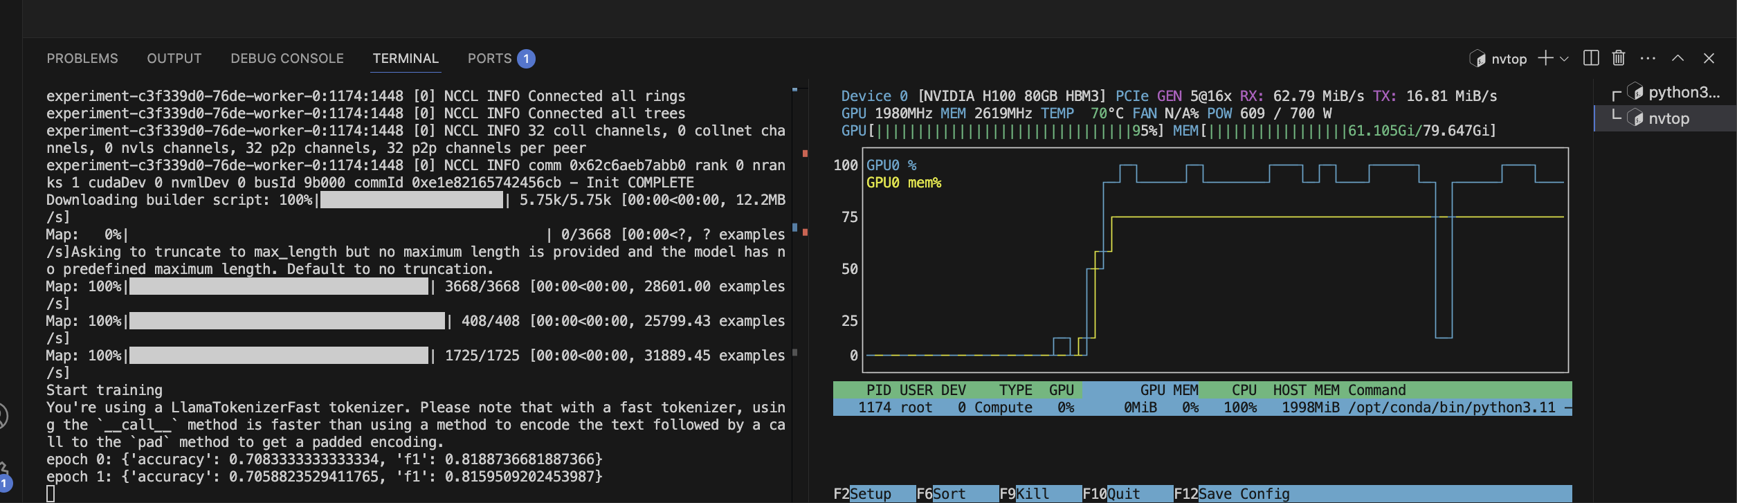Screen dimensions: 1737x503
Task: Switch to the PROBLEMS tab
Action: pos(82,59)
